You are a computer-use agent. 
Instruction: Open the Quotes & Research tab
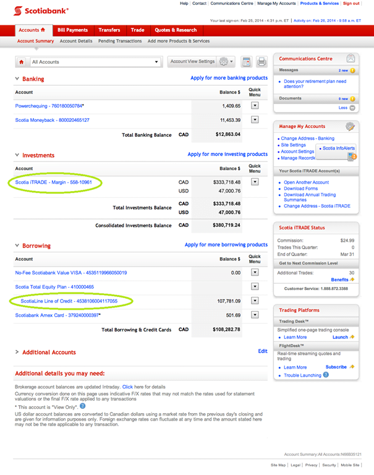176,30
